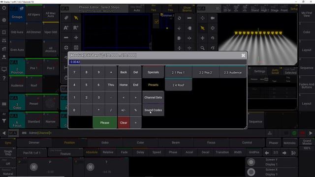Click the A+ add absolute tool

(x=66, y=28)
